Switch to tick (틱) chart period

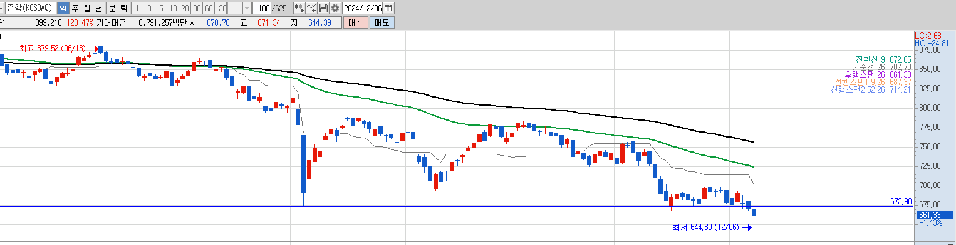point(123,8)
